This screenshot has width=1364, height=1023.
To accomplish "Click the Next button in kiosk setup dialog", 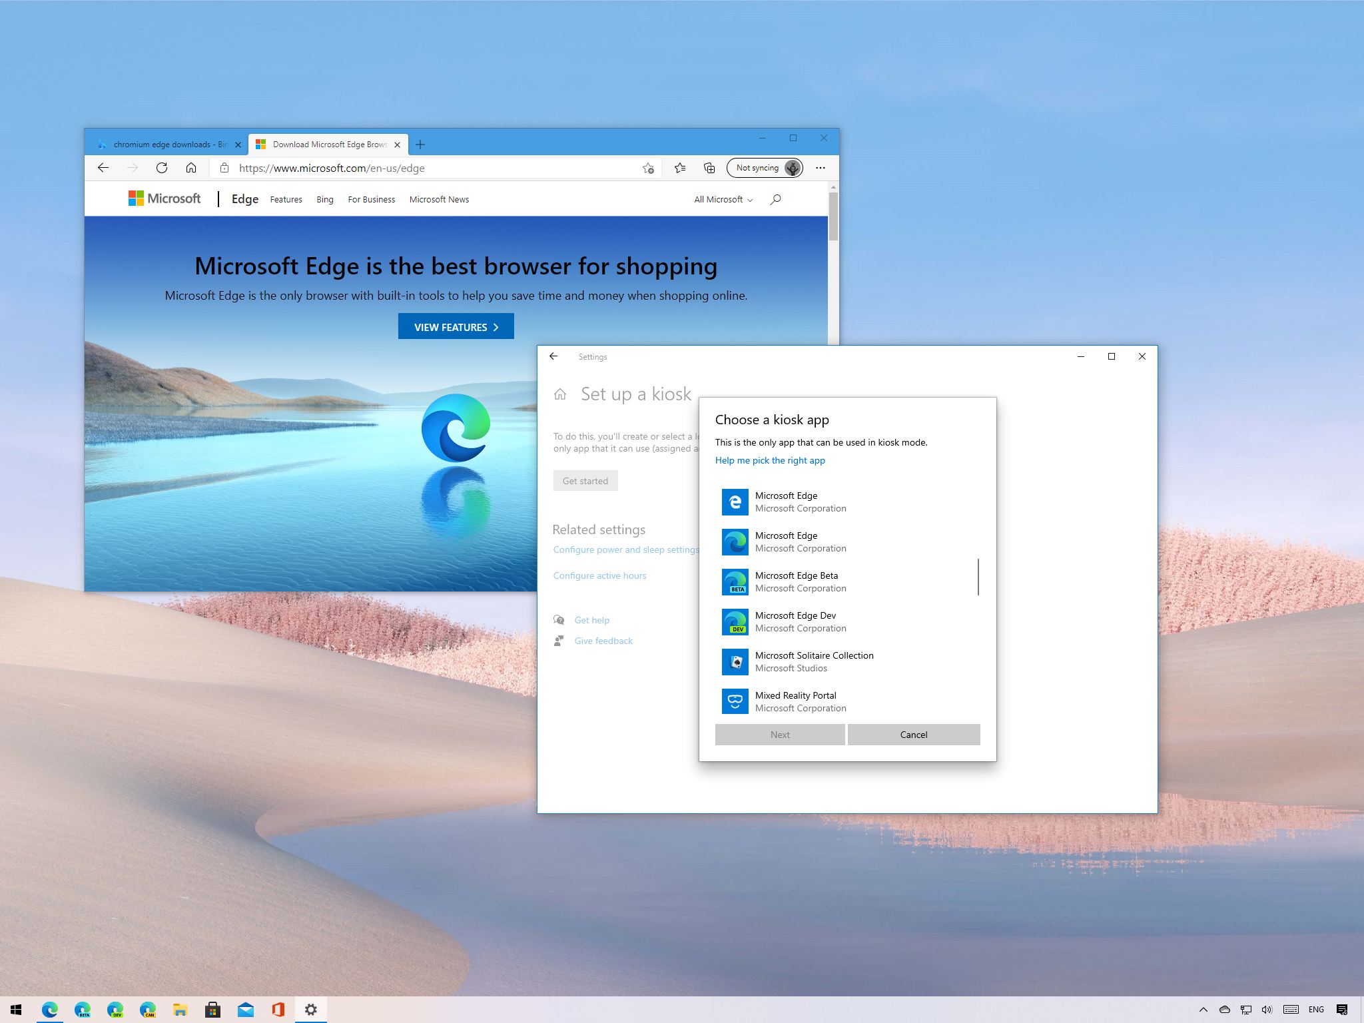I will coord(780,734).
